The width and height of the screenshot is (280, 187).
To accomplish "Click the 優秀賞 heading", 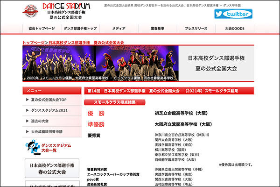I will click(x=94, y=136).
